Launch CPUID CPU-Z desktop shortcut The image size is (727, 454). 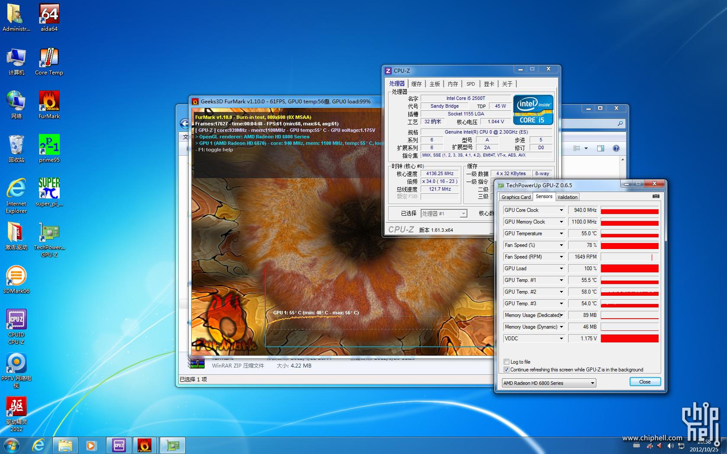click(x=16, y=326)
